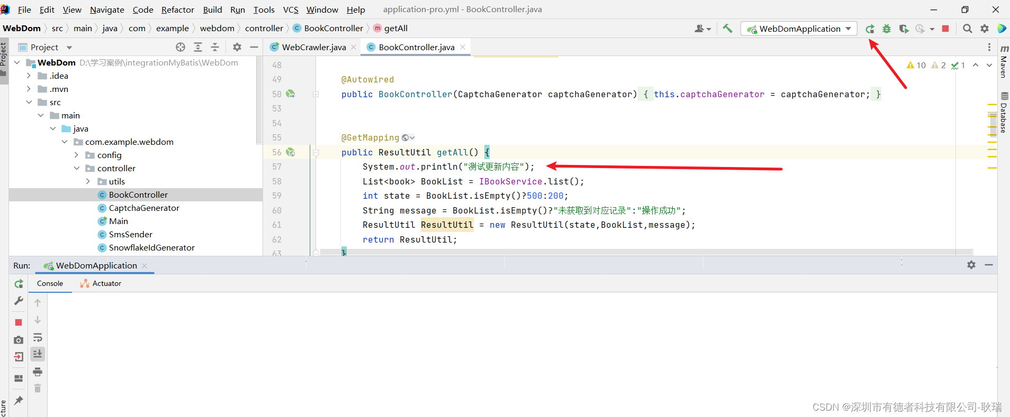Viewport: 1010px width, 417px height.
Task: Stop the running application in toolbar
Action: point(945,29)
